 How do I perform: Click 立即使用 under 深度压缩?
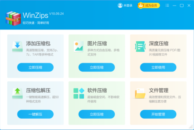click(158, 67)
